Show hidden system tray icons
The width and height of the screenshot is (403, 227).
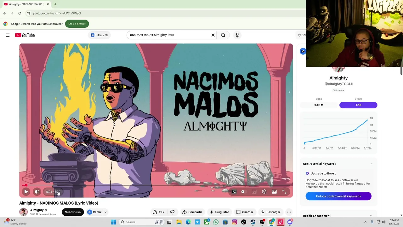365,222
